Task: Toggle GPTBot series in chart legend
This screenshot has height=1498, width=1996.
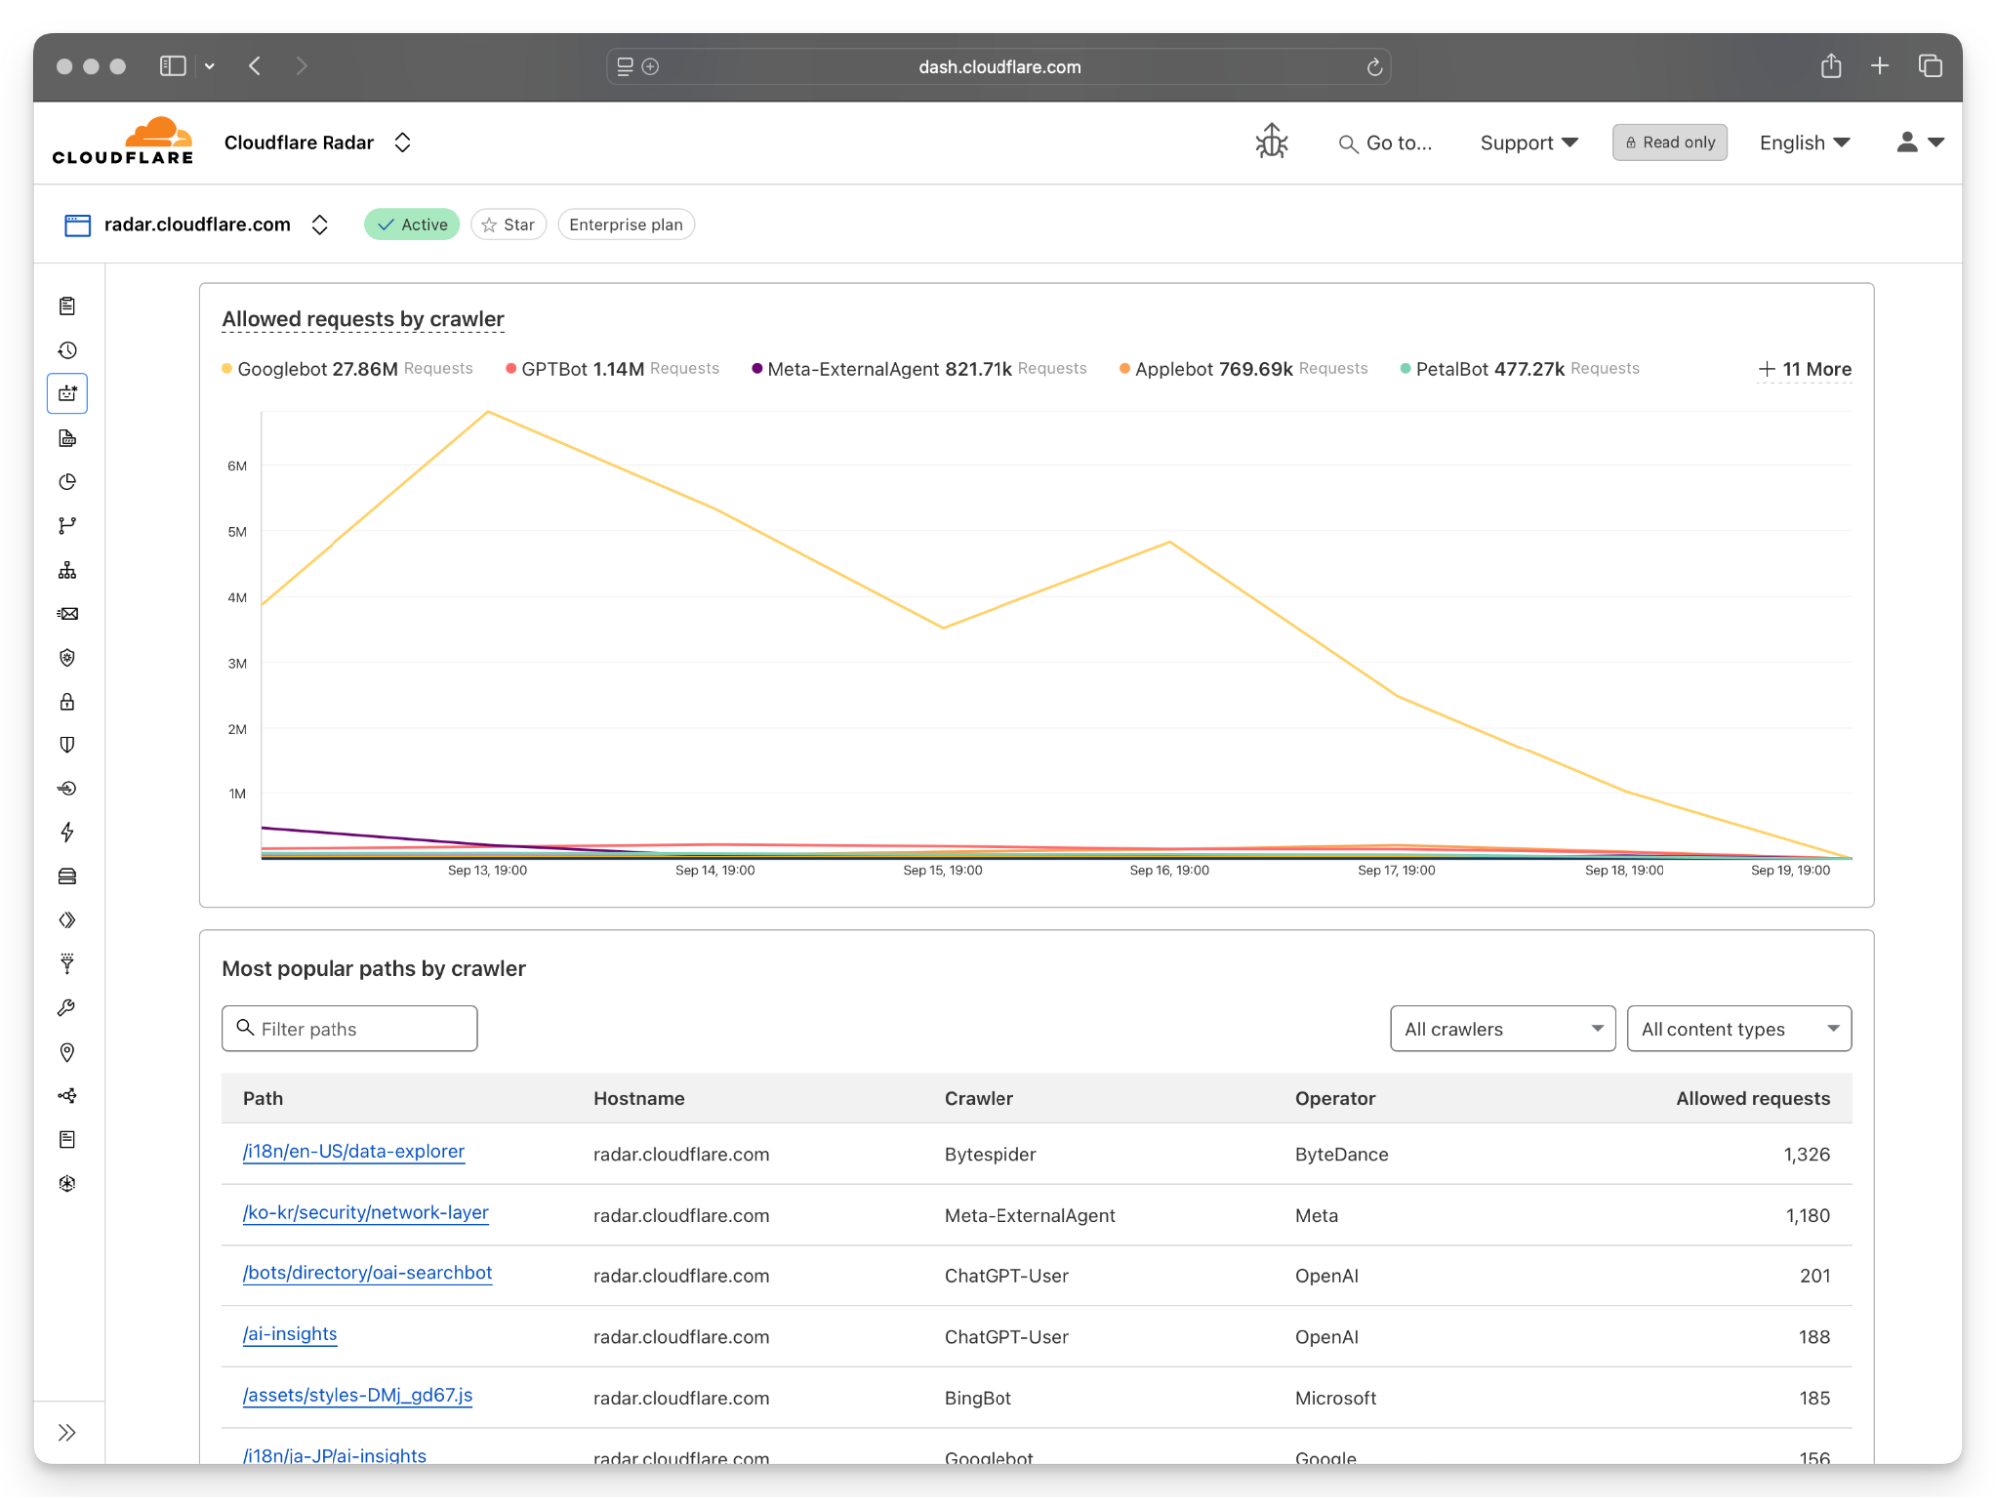Action: 554,369
